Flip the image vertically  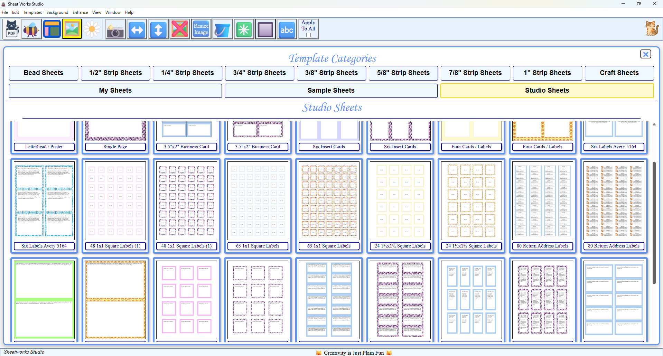click(158, 29)
